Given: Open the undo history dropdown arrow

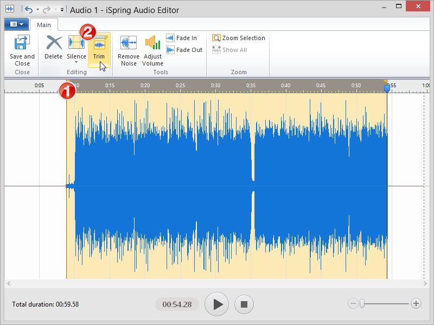Looking at the screenshot, I should (37, 10).
